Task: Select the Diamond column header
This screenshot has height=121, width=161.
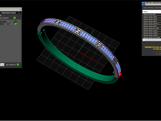Action: coord(10,22)
